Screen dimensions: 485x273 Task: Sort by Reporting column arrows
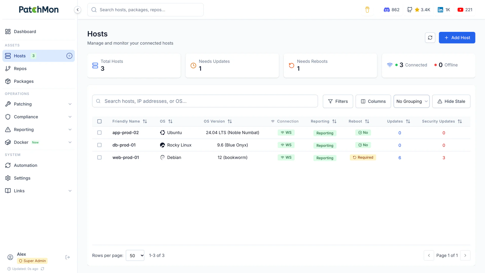pos(334,121)
